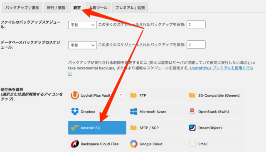Open the プレミアム / 拡張 tab
The height and width of the screenshot is (152, 266).
click(x=130, y=7)
